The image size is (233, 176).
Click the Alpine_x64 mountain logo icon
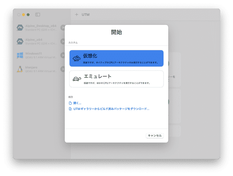20,42
